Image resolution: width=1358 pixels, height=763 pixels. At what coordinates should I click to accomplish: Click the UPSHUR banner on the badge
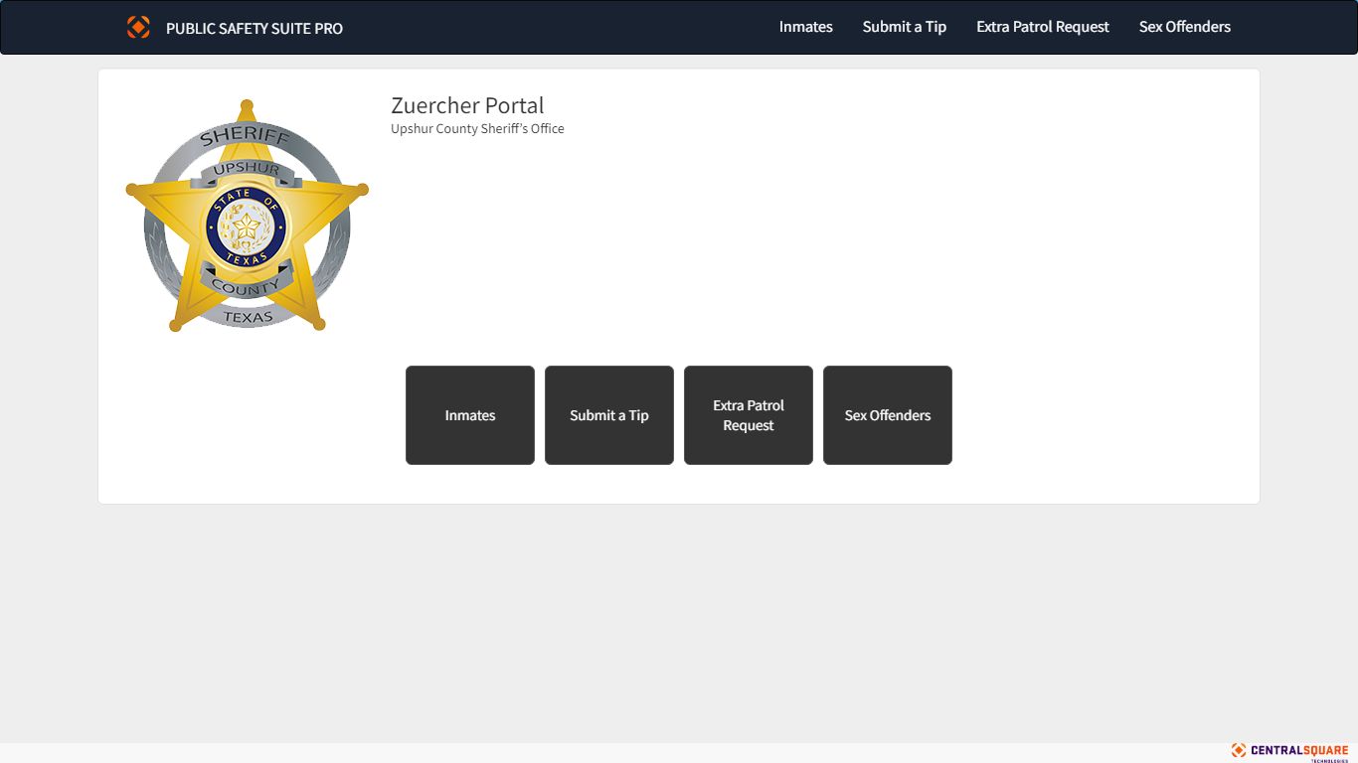[247, 170]
